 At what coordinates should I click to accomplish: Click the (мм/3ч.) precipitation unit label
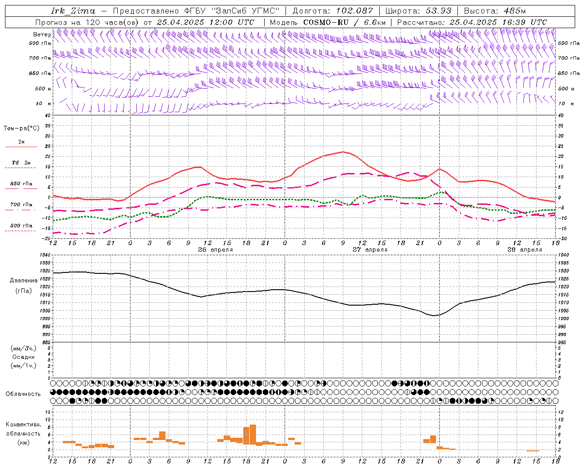(24, 348)
